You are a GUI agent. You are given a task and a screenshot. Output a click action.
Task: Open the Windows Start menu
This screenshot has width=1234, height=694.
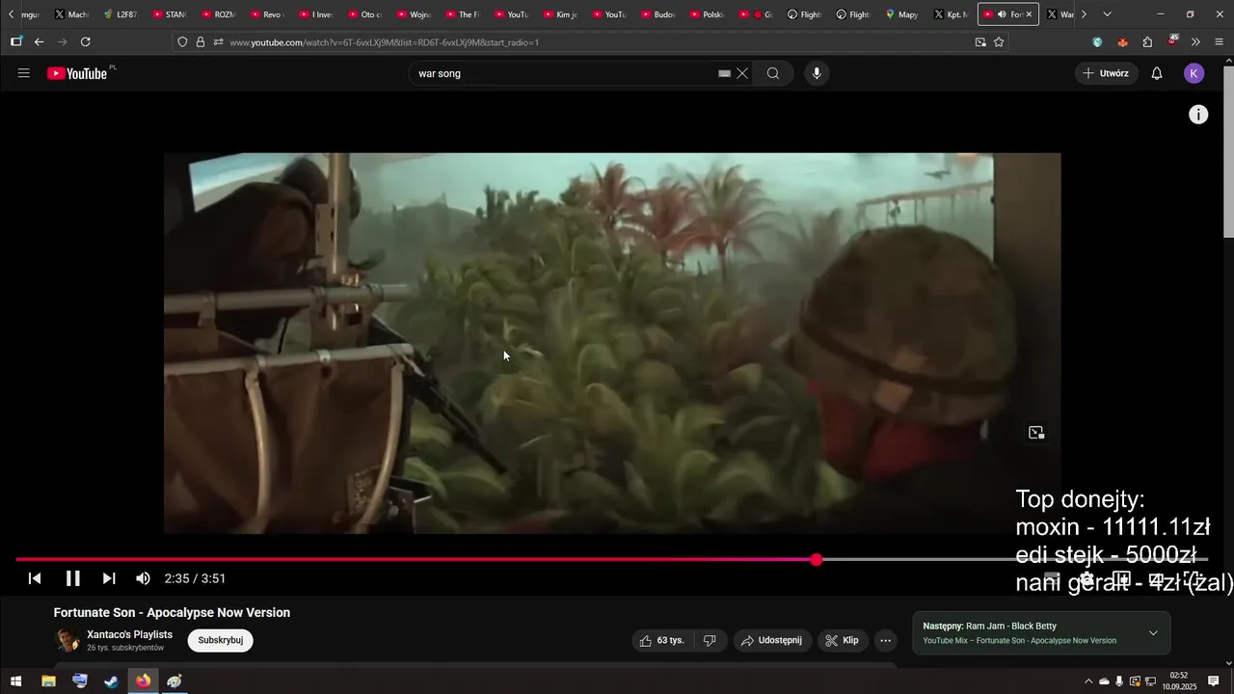[15, 681]
